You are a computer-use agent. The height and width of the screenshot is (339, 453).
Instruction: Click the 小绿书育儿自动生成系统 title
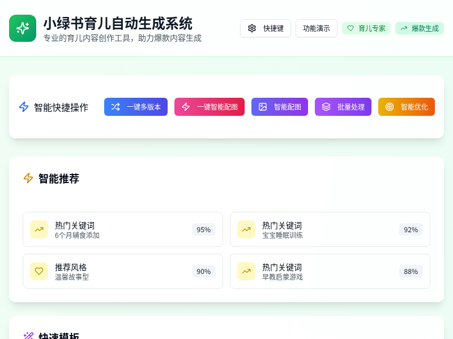118,23
